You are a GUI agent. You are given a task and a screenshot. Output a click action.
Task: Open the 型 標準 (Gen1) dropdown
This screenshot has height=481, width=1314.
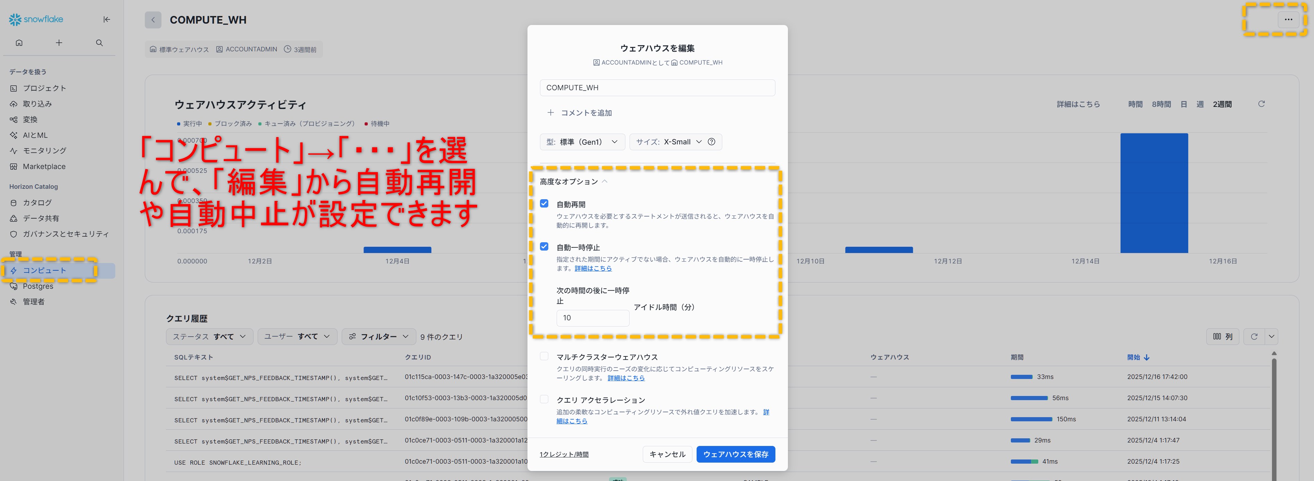click(x=582, y=142)
